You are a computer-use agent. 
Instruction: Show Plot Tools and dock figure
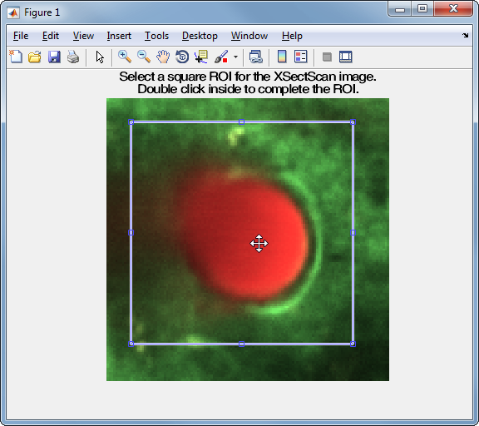345,57
